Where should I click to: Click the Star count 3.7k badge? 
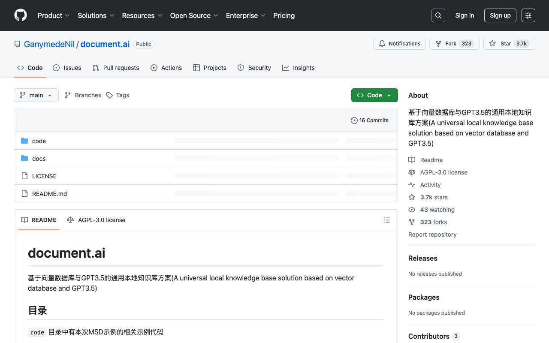pos(522,44)
